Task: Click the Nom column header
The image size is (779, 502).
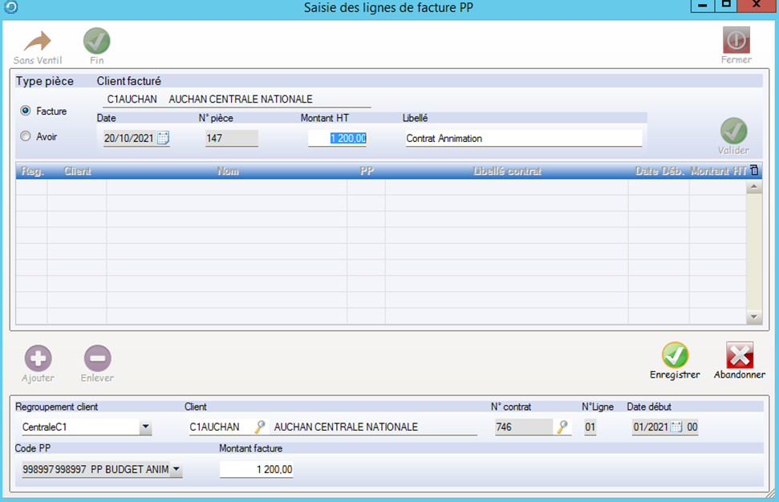Action: [228, 171]
